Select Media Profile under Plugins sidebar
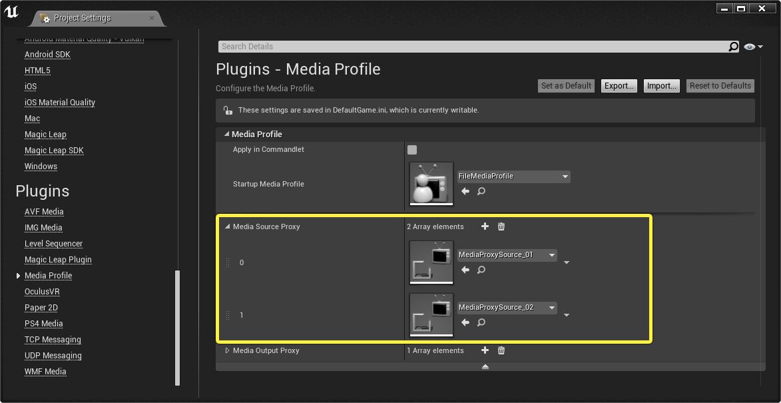Screen dimensions: 781x403 48,275
